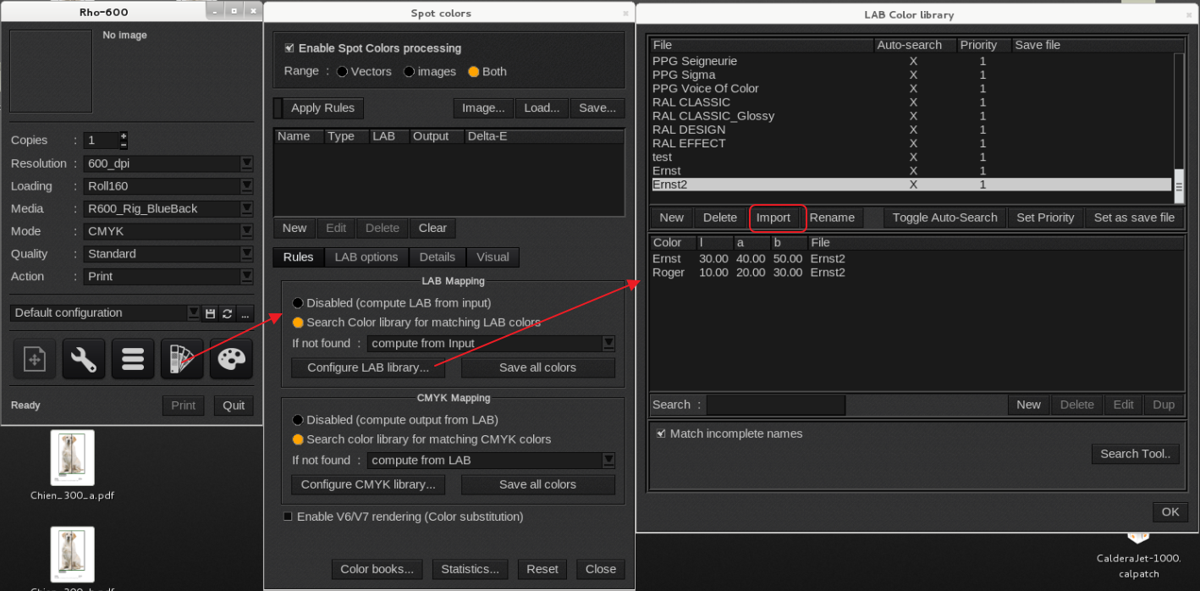This screenshot has width=1200, height=591.
Task: Expand LAB Mapping 'If not found' dropdown
Action: pos(608,344)
